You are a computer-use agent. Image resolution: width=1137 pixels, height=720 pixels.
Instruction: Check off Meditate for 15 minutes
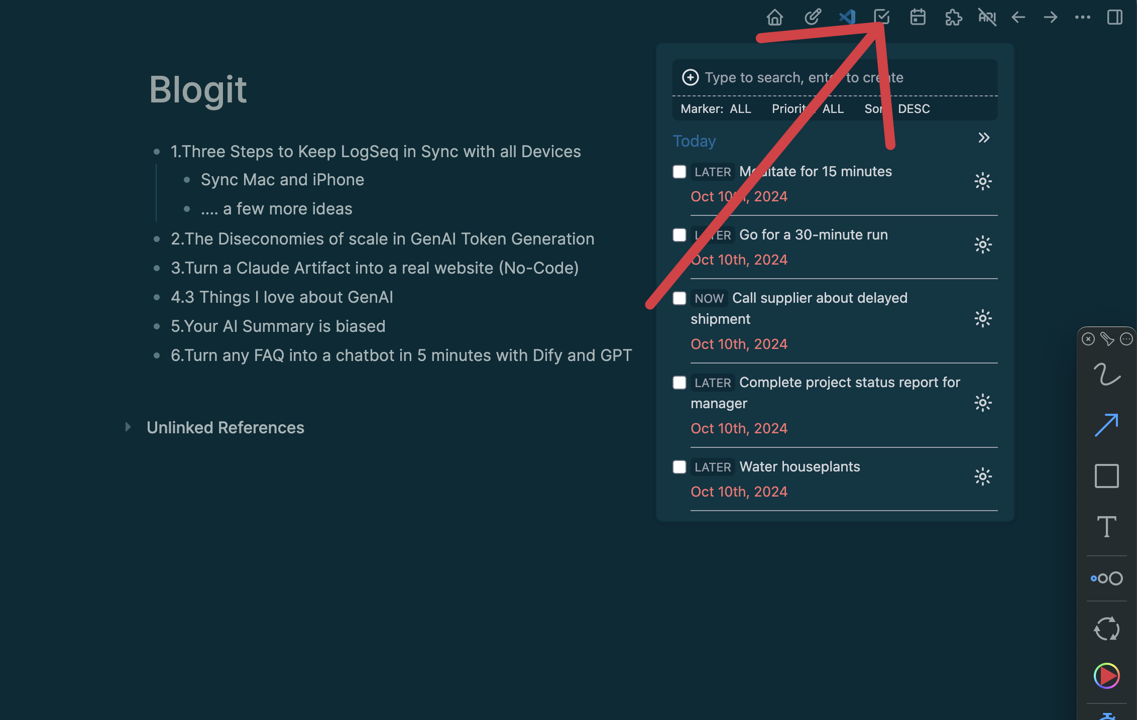click(679, 172)
